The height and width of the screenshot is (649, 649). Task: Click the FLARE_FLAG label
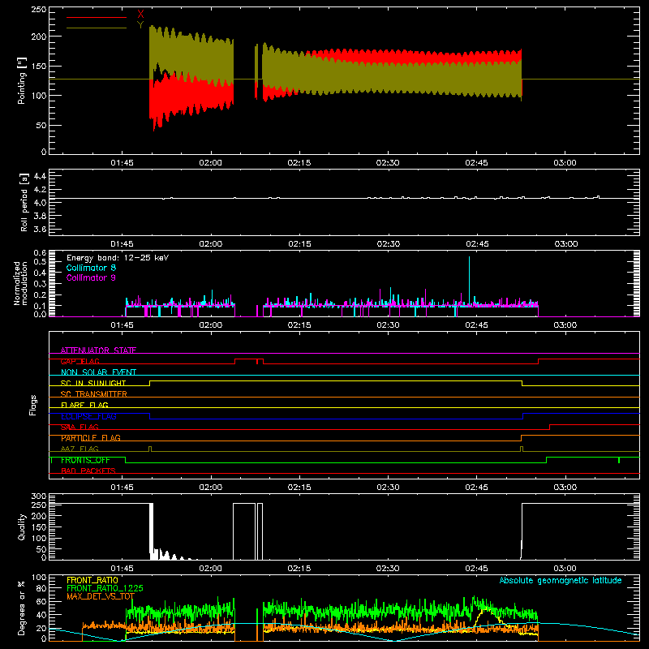pyautogui.click(x=84, y=405)
